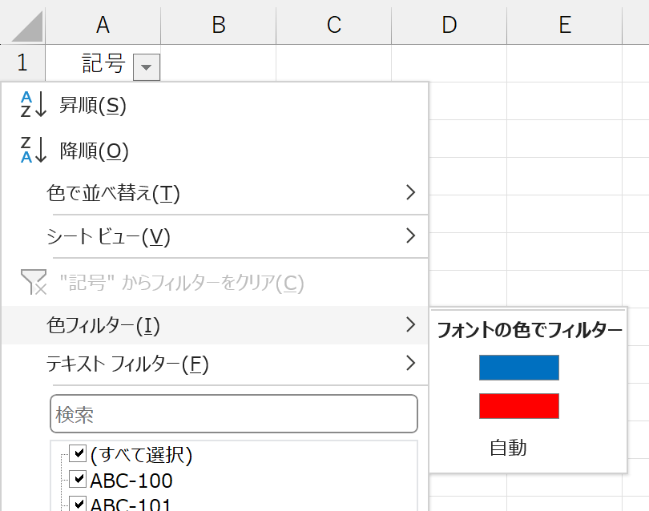
Task: Uncheck the ABC-100 checkbox
Action: click(x=78, y=479)
